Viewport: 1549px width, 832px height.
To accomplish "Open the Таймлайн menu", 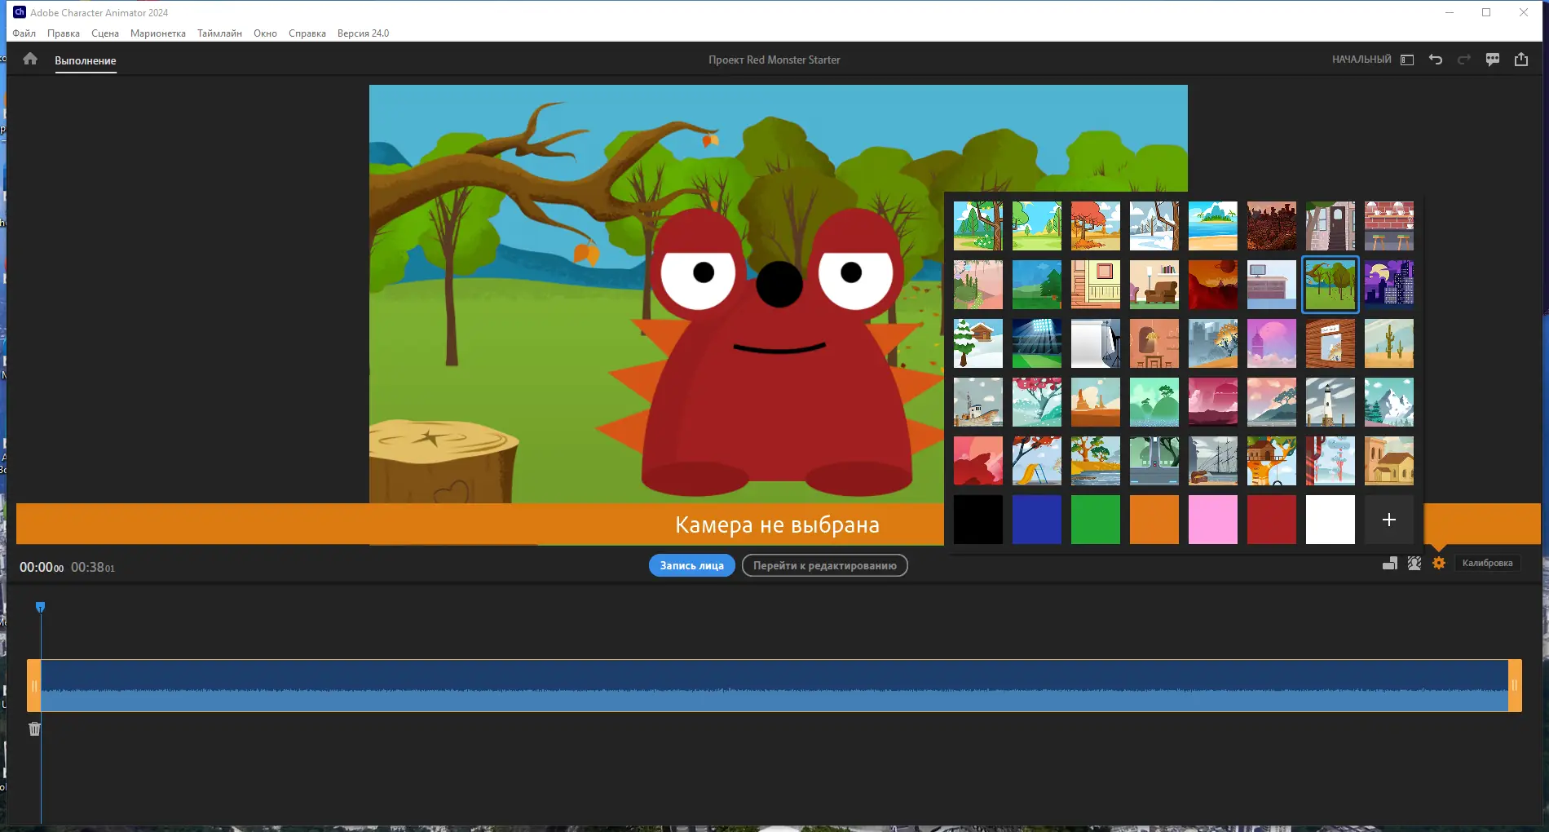I will 219,33.
